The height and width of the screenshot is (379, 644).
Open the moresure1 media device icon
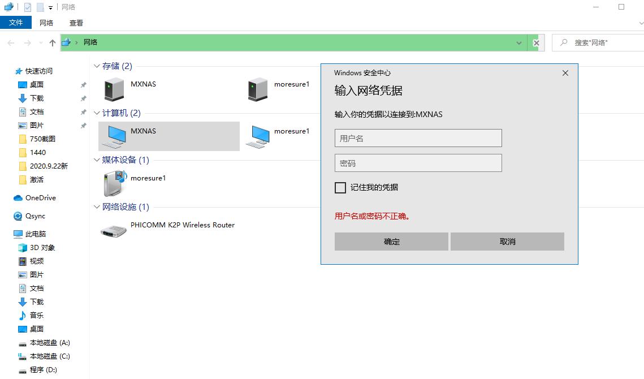click(x=115, y=183)
